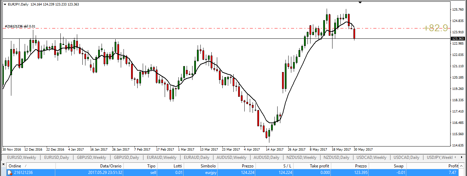Sort orders by the Ordine column header

15,166
